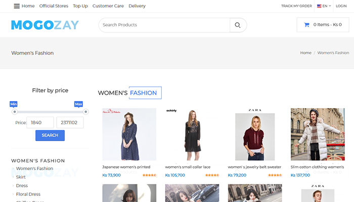Viewport: 354px width, 202px height.
Task: Click women's small collar lace title
Action: pos(188,167)
